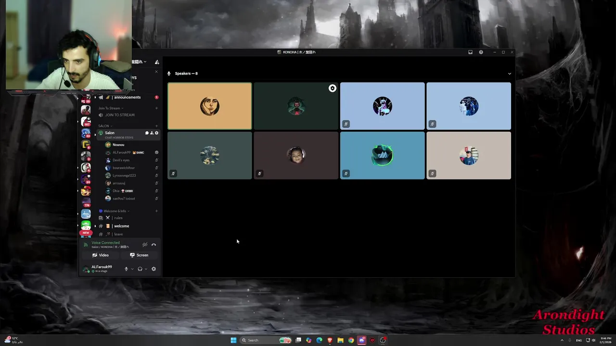Open OBS Studio from taskbar
616x346 pixels.
coord(383,340)
